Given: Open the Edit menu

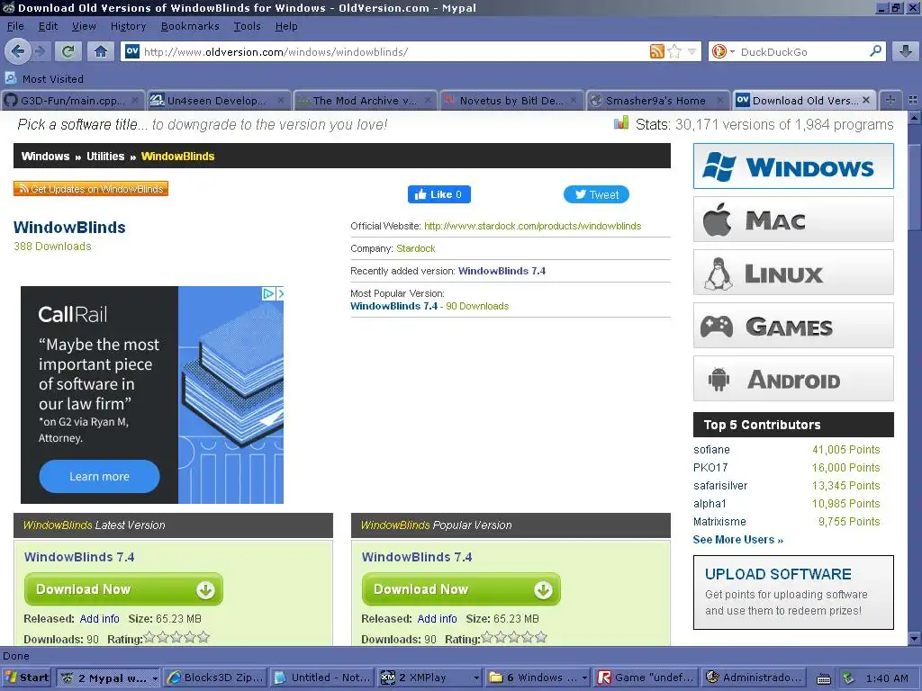Looking at the screenshot, I should [x=48, y=26].
